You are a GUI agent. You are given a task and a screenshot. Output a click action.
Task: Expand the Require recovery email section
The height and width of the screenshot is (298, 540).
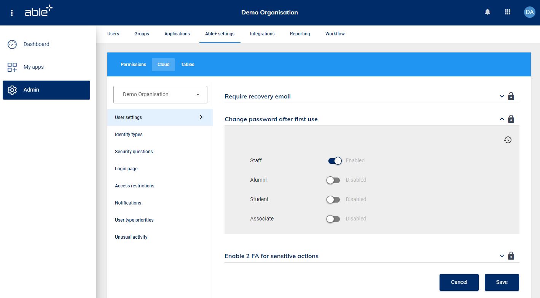pyautogui.click(x=502, y=96)
